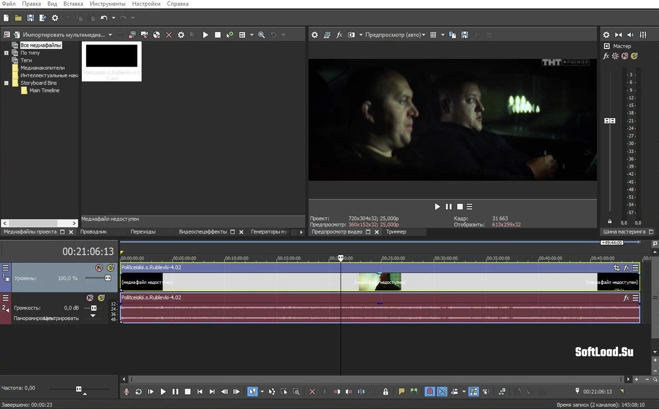
Task: Save snapshot to file in preview toolbar
Action: pos(465,35)
